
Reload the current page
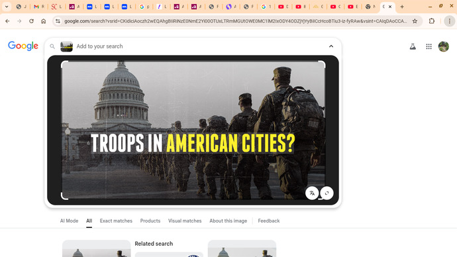pyautogui.click(x=31, y=21)
